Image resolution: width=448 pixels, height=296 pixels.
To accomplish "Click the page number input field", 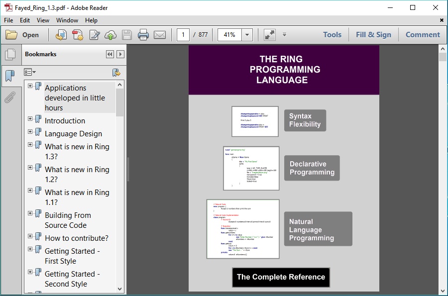I will 183,35.
